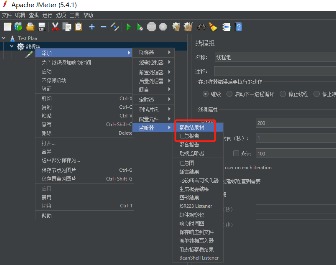Click the Reset search broom icon

(x=213, y=27)
